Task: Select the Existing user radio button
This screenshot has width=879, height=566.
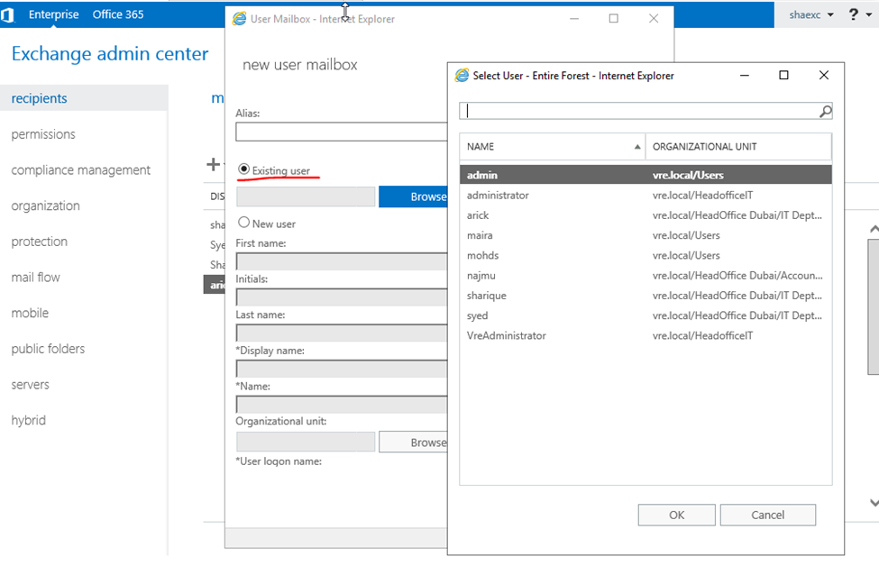Action: [243, 169]
